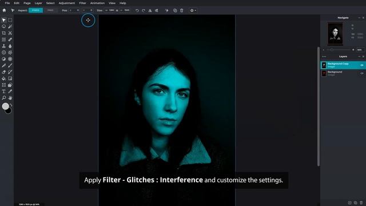Open the Animation menu

coord(97,3)
